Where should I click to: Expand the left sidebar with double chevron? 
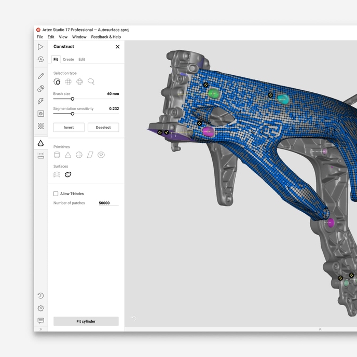click(41, 329)
